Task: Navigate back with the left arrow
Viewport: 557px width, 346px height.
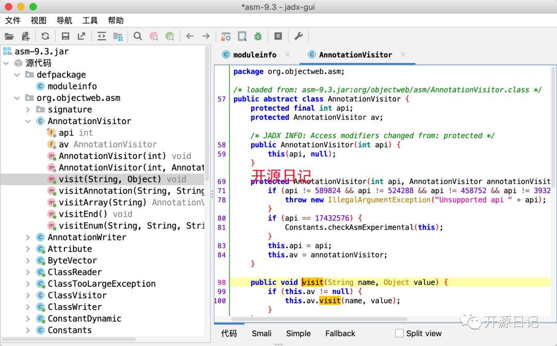Action: tap(190, 36)
